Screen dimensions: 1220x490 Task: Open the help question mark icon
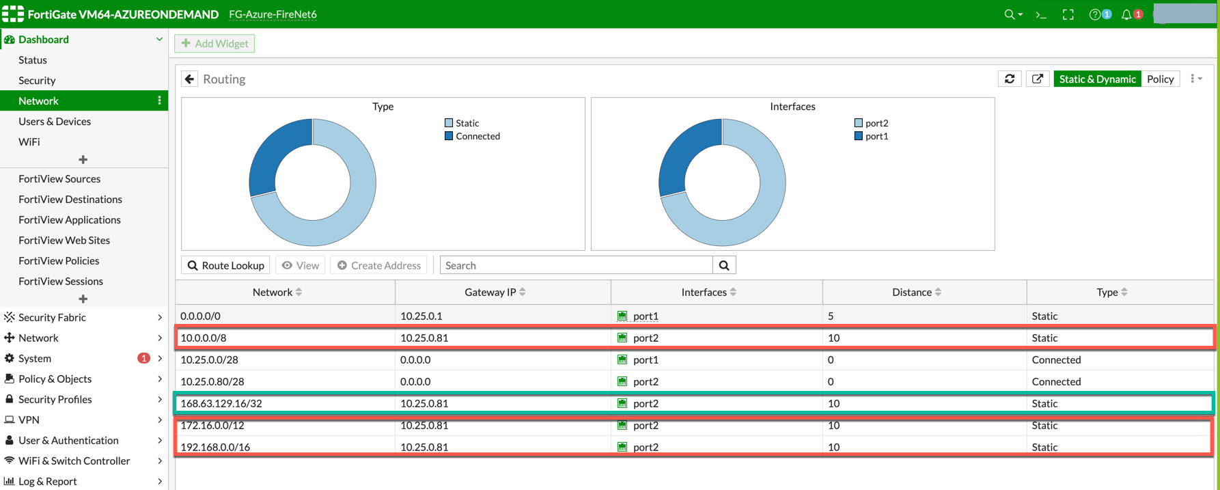pyautogui.click(x=1094, y=14)
